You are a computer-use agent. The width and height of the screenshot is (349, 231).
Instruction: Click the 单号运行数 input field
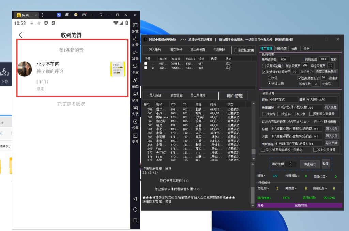tap(283, 59)
